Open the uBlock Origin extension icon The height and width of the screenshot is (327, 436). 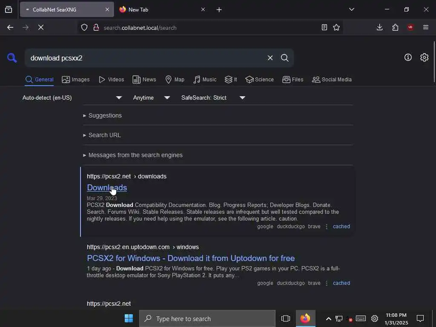pyautogui.click(x=410, y=27)
